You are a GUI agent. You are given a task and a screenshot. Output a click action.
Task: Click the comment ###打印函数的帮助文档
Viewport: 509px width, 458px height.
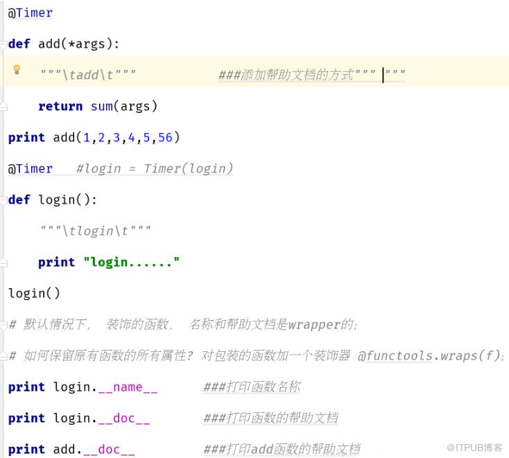[270, 418]
